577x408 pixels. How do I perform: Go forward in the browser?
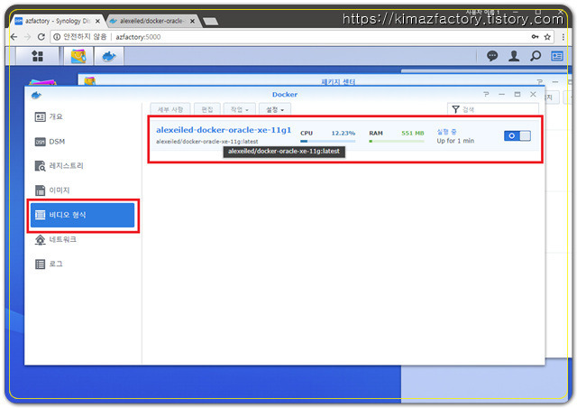(x=28, y=37)
